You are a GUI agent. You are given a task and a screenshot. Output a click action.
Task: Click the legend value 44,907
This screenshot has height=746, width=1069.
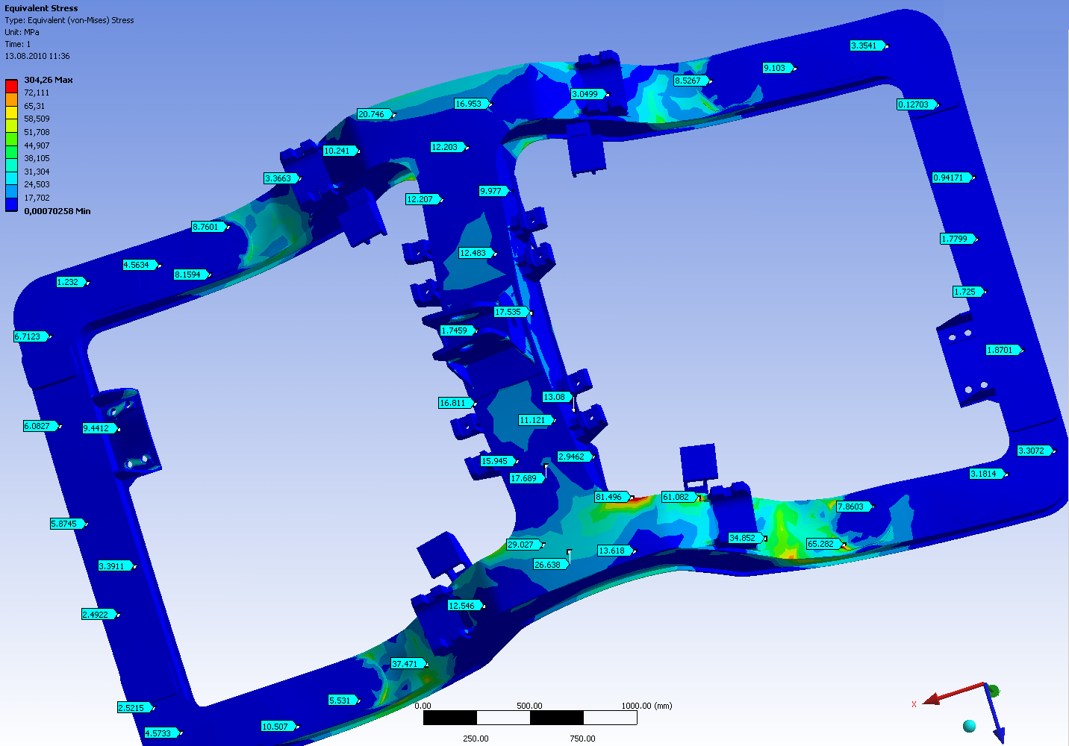[37, 145]
